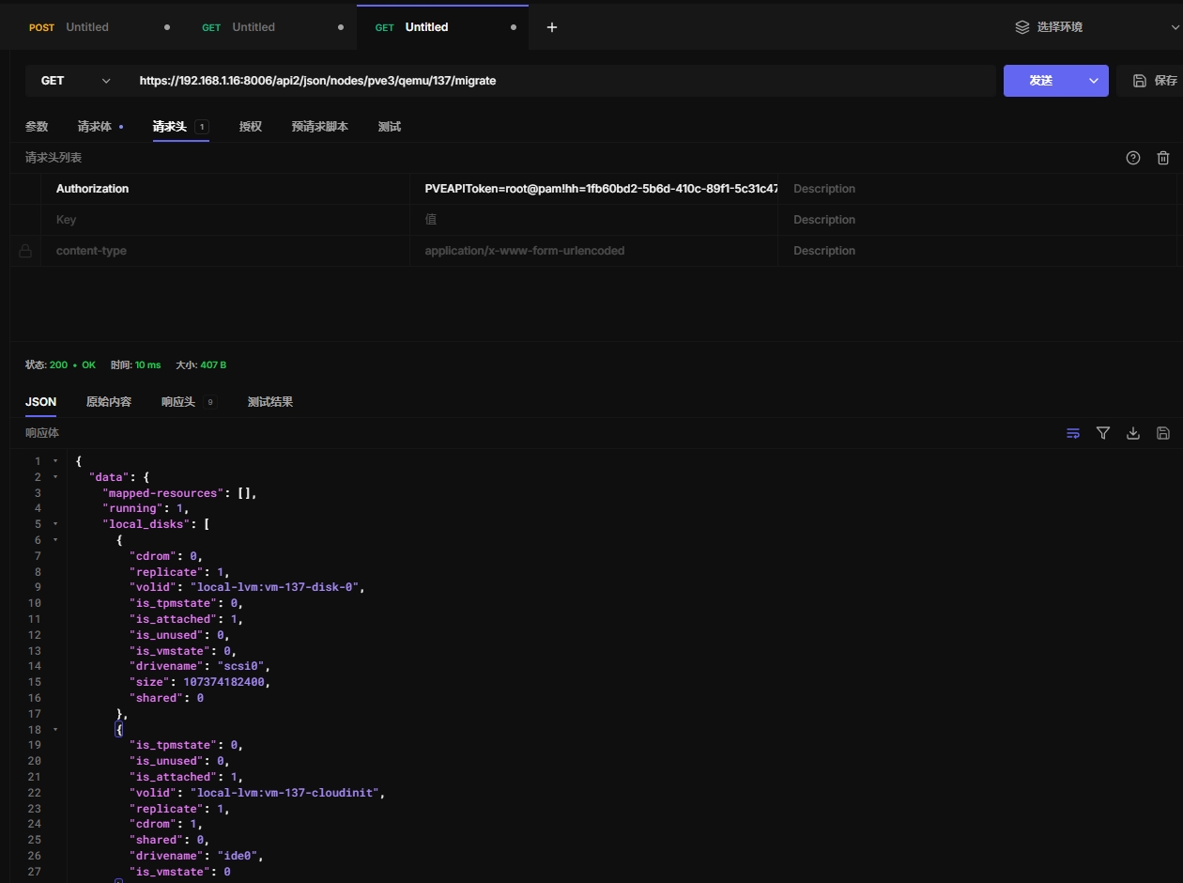1183x883 pixels.
Task: Expand the send button dropdown arrow
Action: (1094, 81)
